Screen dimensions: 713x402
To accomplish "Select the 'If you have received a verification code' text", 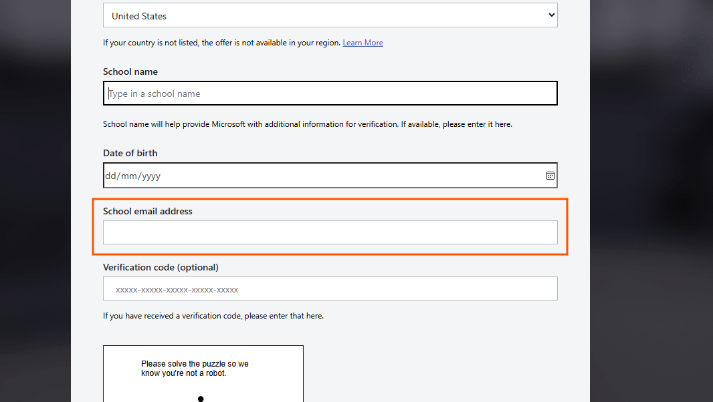I will point(213,316).
